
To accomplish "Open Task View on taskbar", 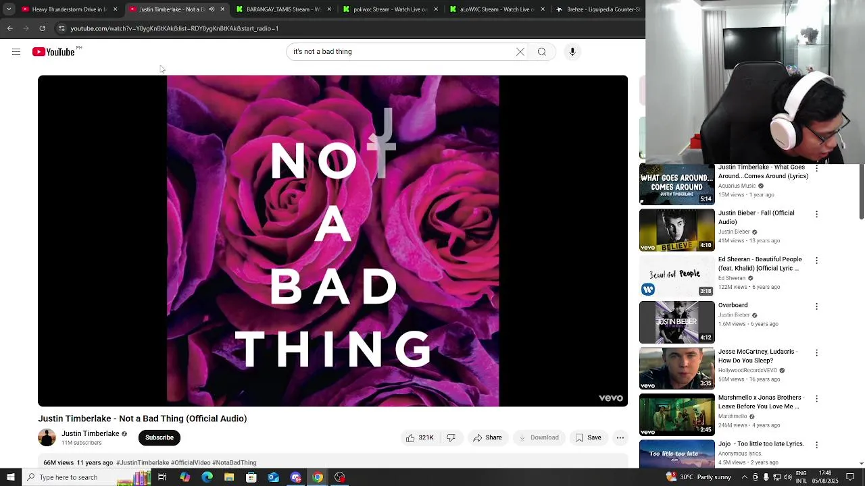I will coord(162,477).
